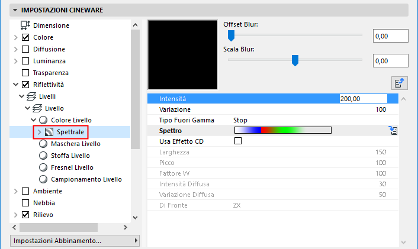Enable the Nebbia channel checkbox
This screenshot has width=418, height=249.
pos(25,203)
